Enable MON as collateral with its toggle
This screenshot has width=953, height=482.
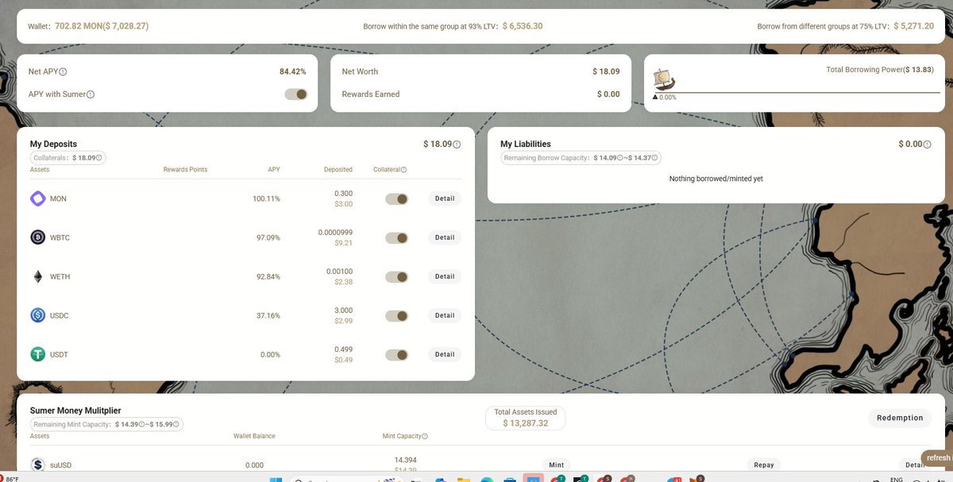(x=396, y=199)
